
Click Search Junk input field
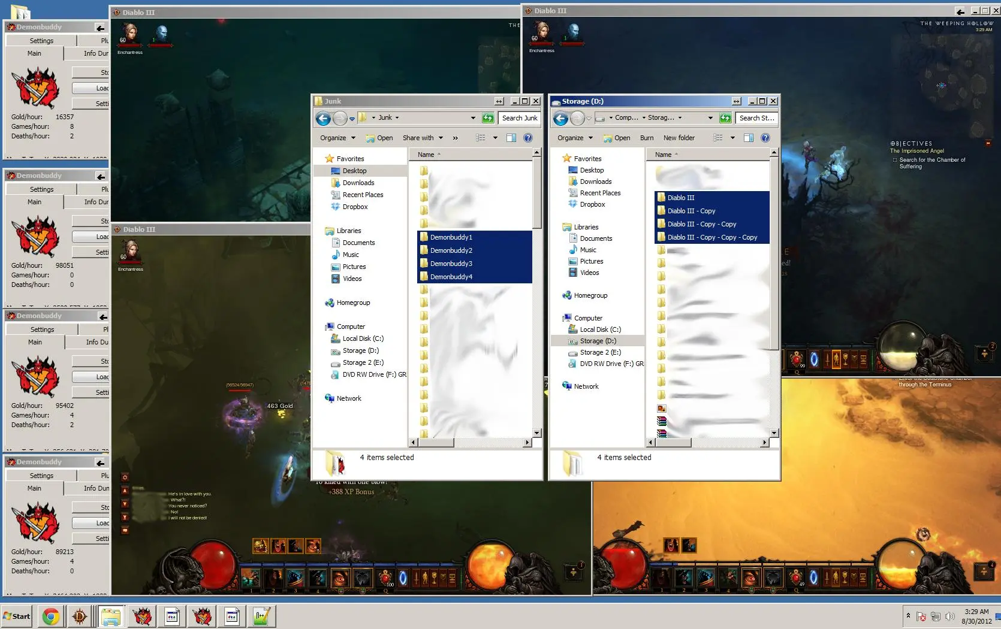coord(519,118)
